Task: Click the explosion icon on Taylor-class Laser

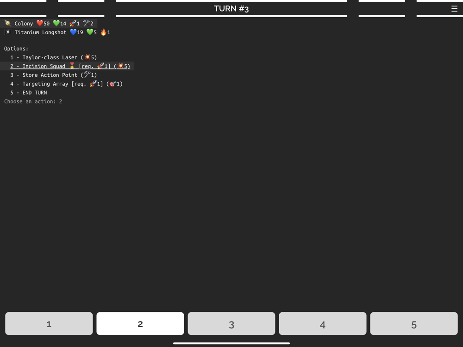Action: point(88,57)
